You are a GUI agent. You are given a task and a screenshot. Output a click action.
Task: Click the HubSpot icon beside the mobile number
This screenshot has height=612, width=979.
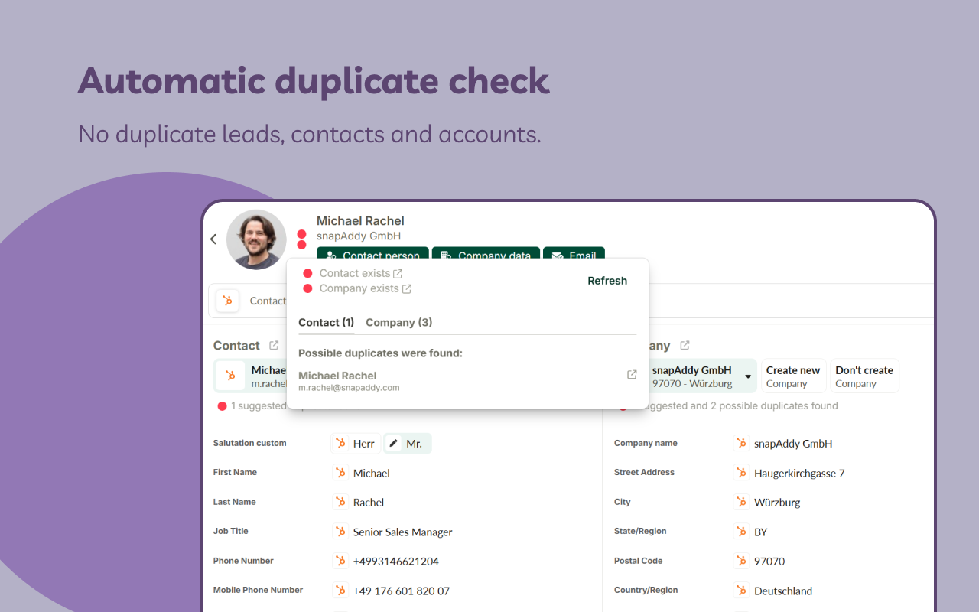tap(340, 591)
